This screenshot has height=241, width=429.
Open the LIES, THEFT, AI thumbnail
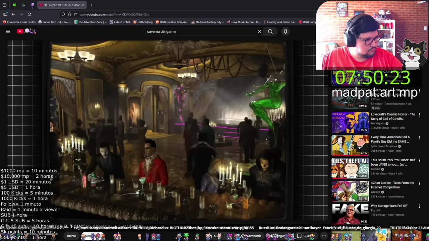click(x=350, y=168)
